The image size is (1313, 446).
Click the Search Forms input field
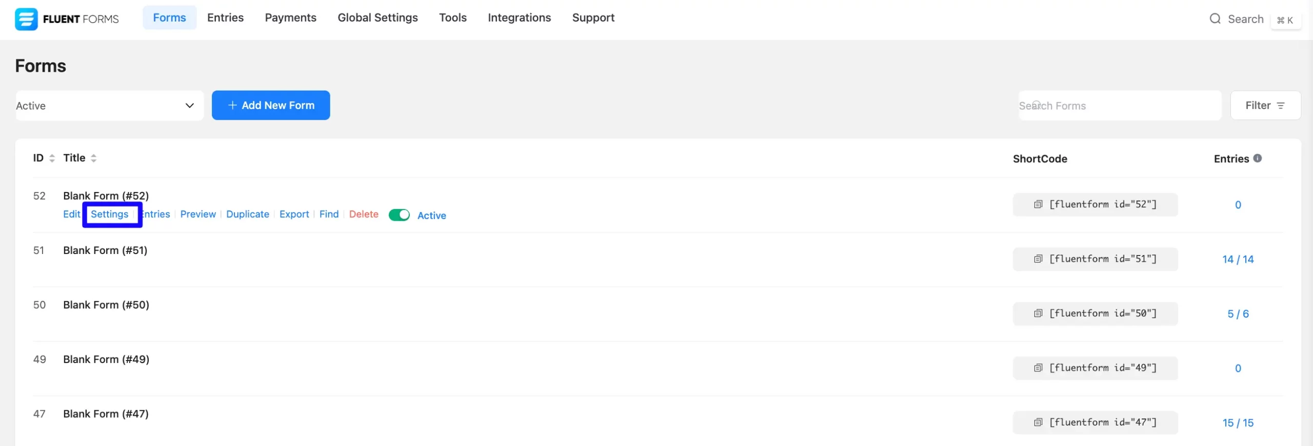click(1119, 106)
